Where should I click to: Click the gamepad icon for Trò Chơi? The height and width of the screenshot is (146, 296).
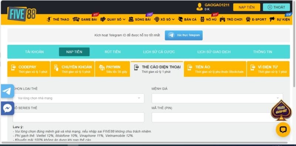coord(222,19)
